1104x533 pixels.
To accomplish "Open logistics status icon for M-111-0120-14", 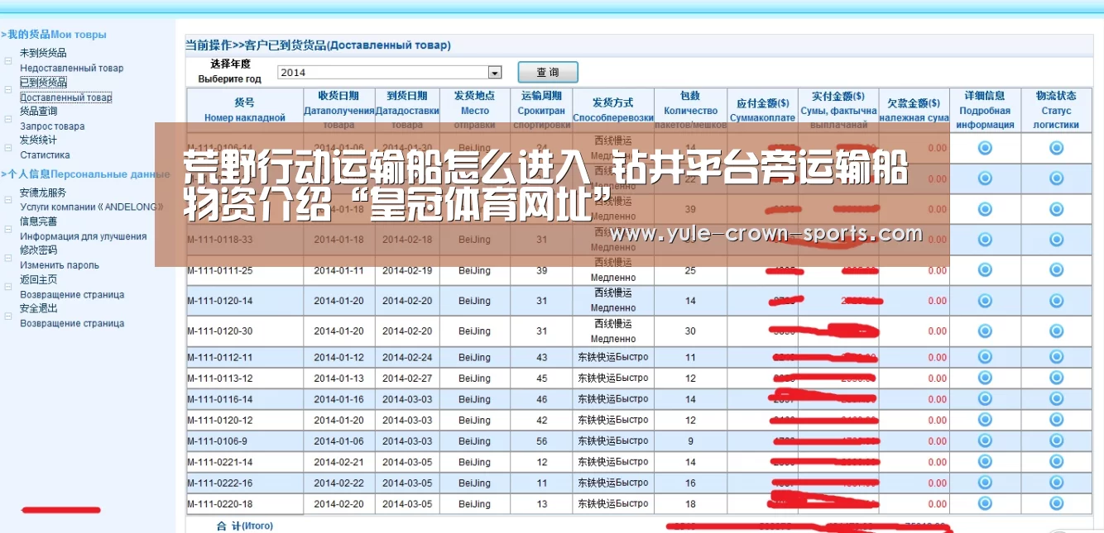I will coord(1056,301).
